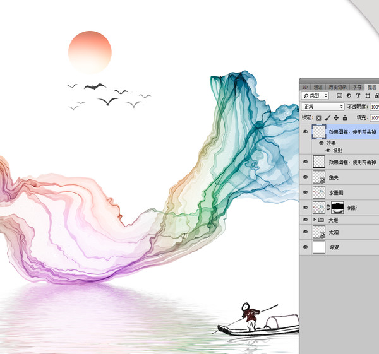Screen dimensions: 379x354
Task: Hide the 太阳 layer
Action: [x=306, y=232]
